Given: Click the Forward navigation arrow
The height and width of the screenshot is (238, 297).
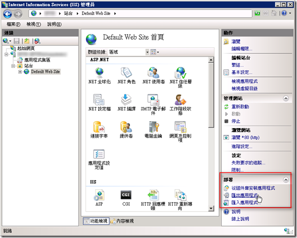Looking at the screenshot, I should 18,14.
